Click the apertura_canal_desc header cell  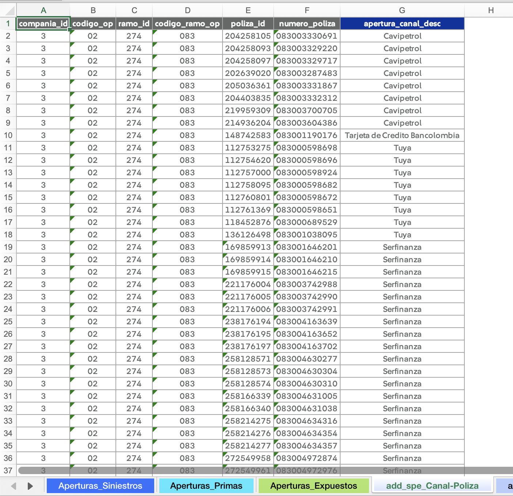(402, 24)
